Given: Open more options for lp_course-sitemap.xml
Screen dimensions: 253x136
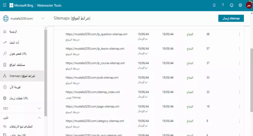Looking at the screenshot, I should pyautogui.click(x=239, y=63).
